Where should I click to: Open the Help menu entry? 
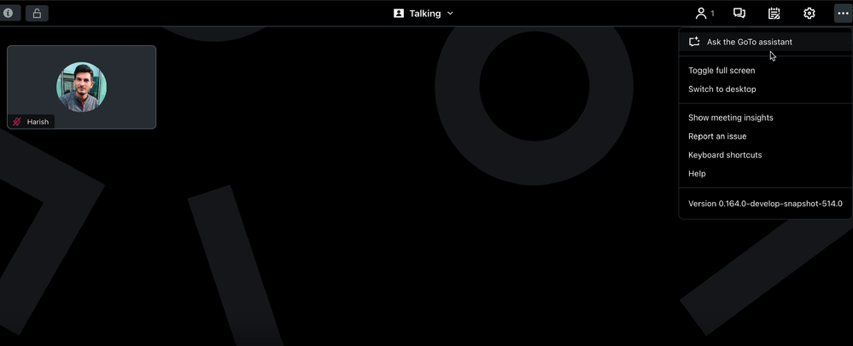pos(697,174)
